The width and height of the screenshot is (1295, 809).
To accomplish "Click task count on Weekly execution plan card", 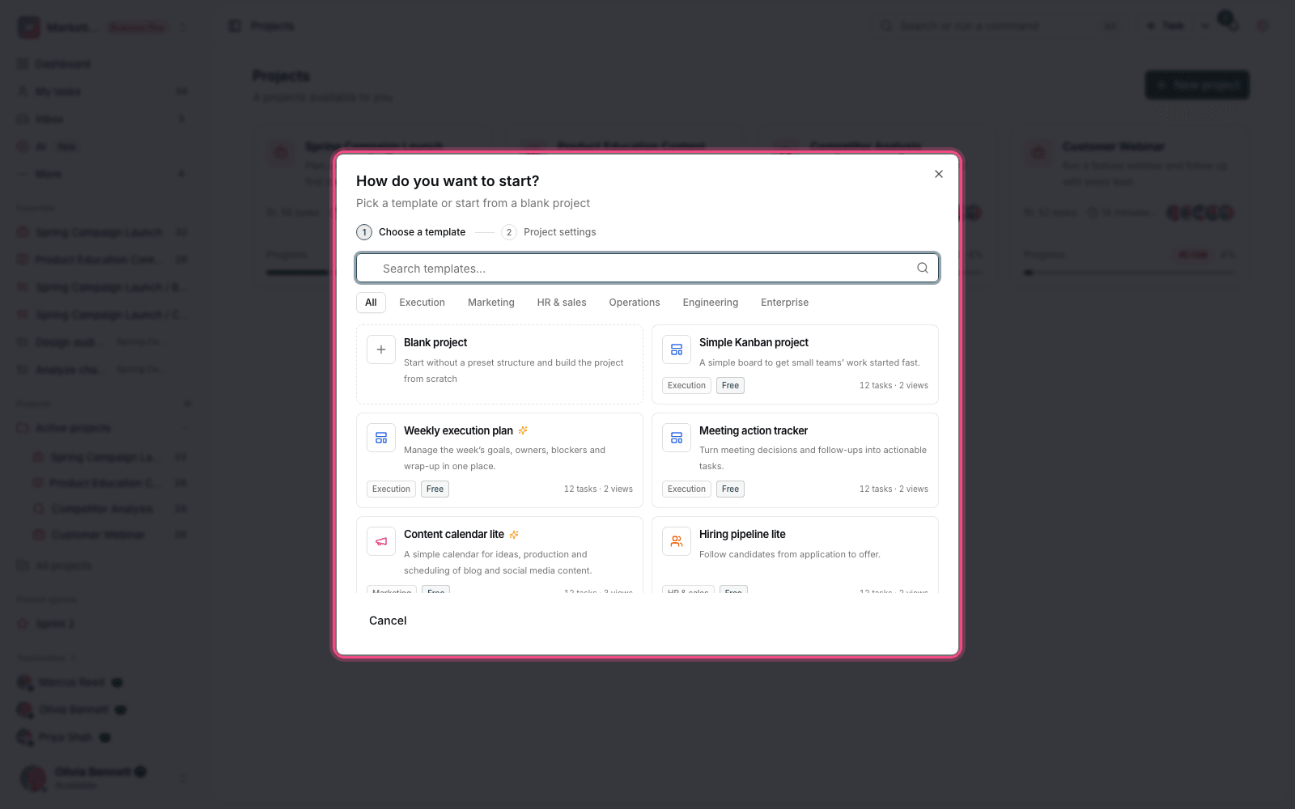I will point(598,489).
